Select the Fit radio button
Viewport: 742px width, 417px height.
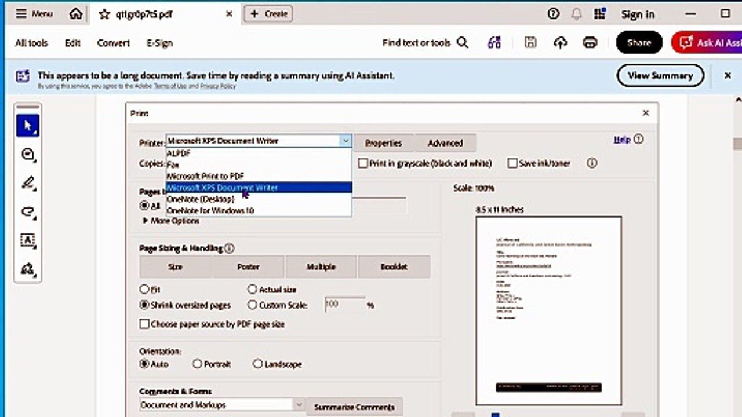click(x=144, y=288)
